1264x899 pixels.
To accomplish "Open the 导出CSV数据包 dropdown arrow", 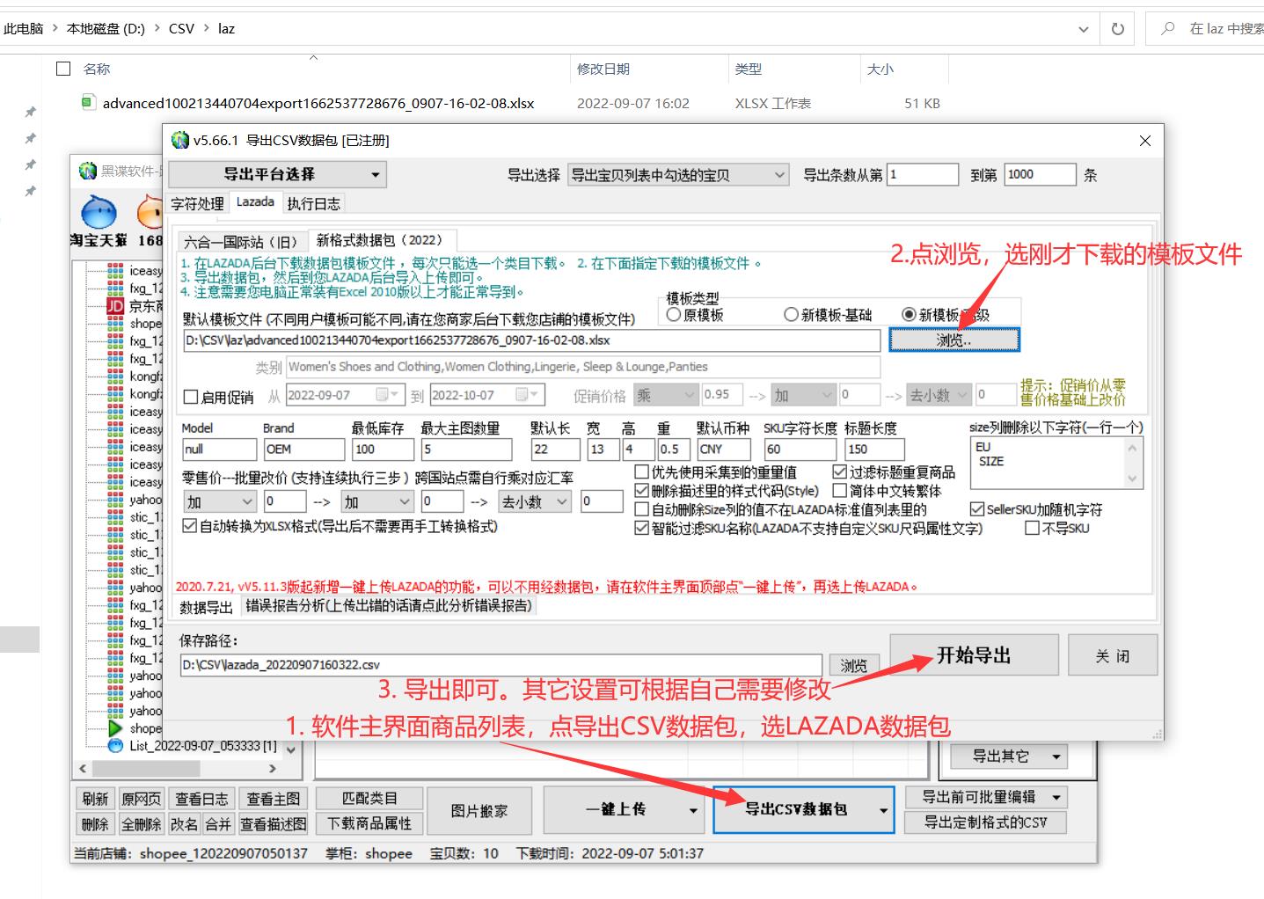I will coord(883,810).
